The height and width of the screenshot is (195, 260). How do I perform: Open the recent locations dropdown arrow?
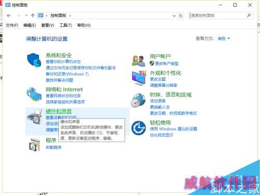click(26, 16)
